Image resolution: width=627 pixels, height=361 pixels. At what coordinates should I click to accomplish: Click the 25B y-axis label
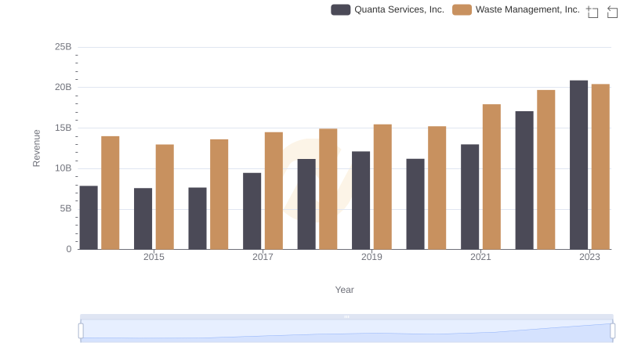[x=63, y=47]
